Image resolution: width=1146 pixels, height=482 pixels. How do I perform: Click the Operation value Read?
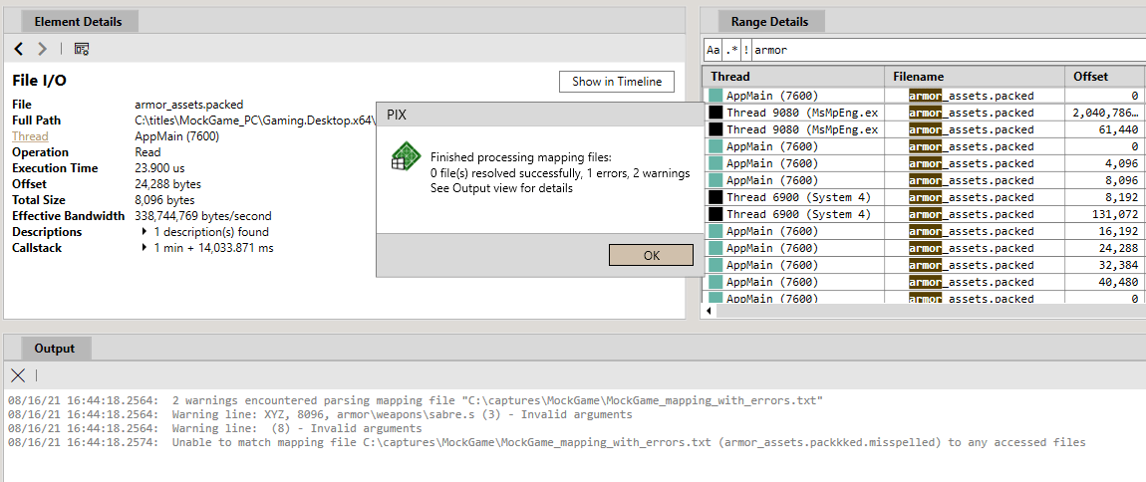coord(147,152)
